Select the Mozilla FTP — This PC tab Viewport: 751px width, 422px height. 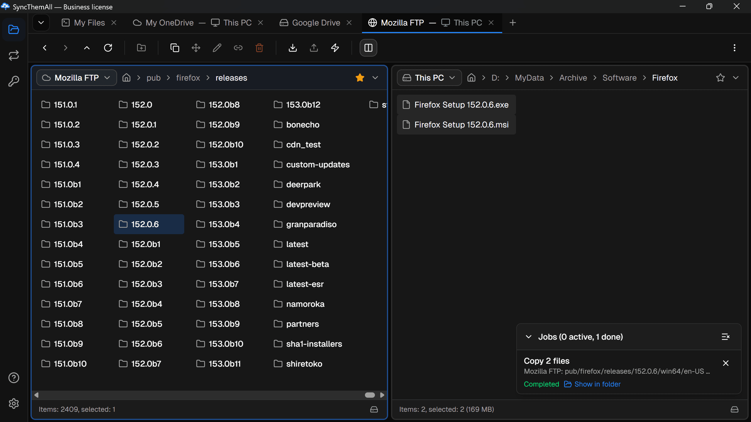(x=432, y=23)
